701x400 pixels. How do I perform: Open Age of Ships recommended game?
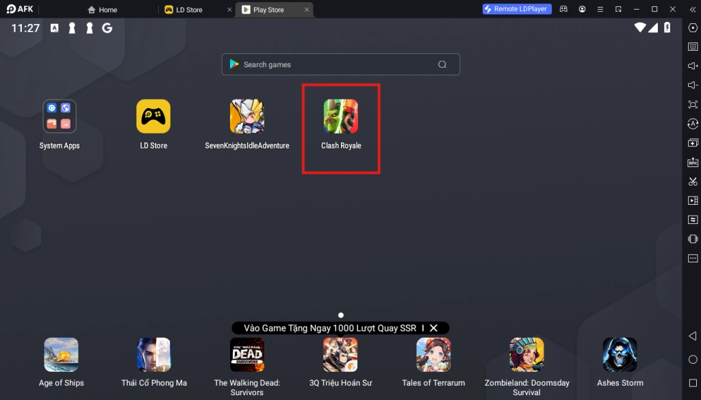(61, 355)
